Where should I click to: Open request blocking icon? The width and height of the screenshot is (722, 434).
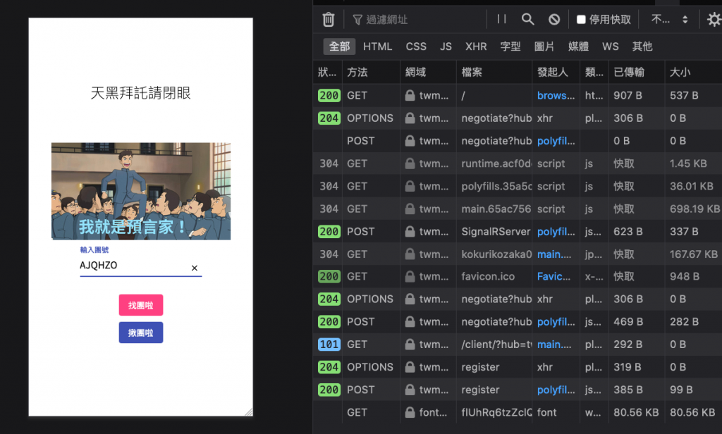pos(554,19)
